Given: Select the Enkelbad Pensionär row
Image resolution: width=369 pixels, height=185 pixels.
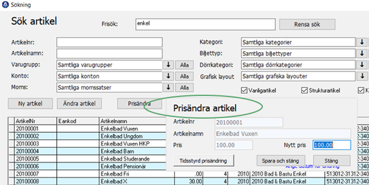Looking at the screenshot, I should [x=87, y=166].
